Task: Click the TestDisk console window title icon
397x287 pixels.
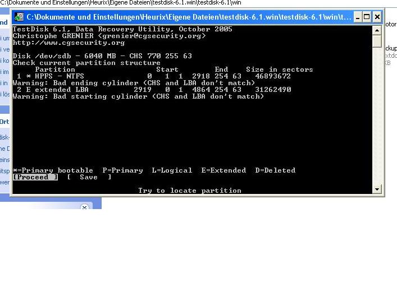Action: [x=19, y=17]
